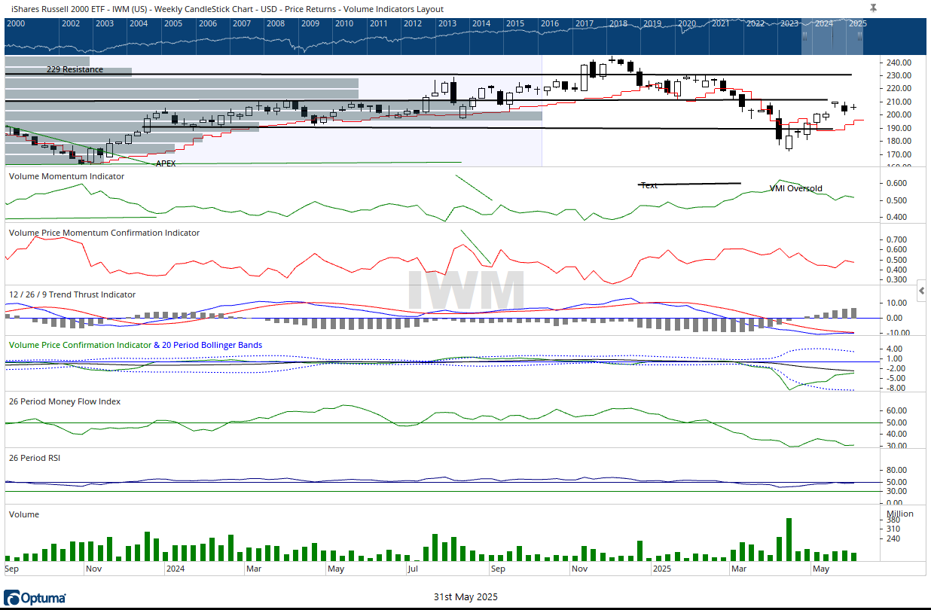Select the 'APEX' annotation text
This screenshot has width=931, height=610.
[166, 163]
